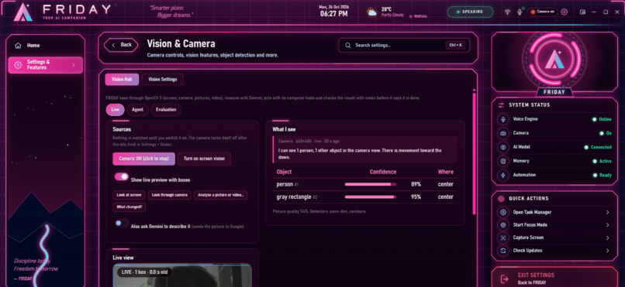Enable Also ask Gemini to describe it

tap(122, 223)
